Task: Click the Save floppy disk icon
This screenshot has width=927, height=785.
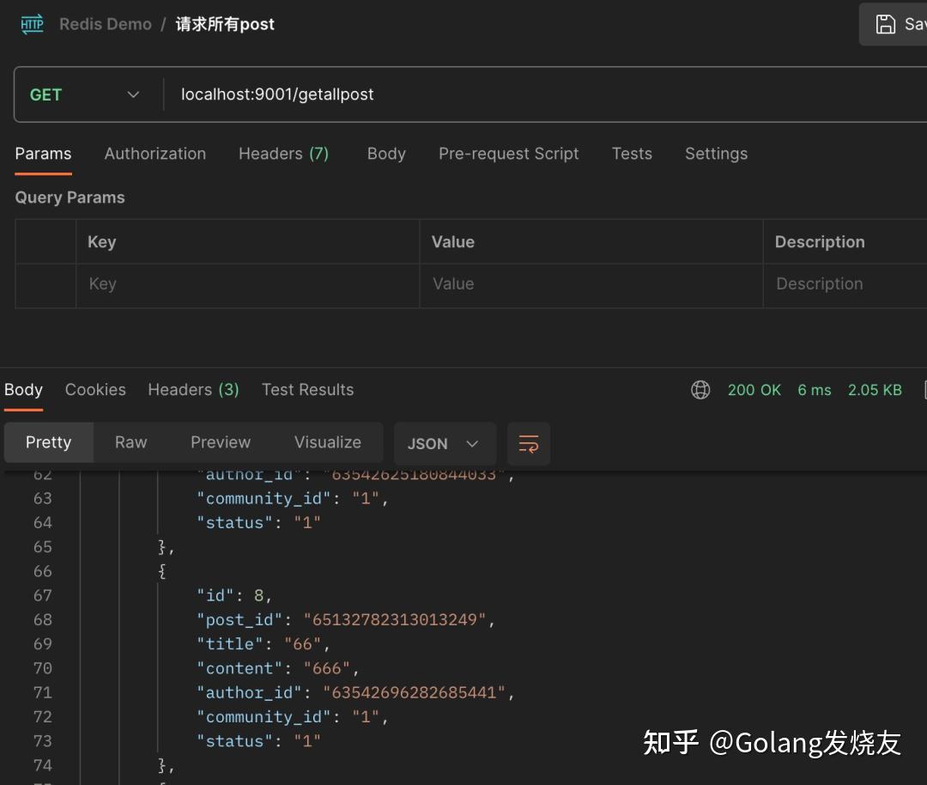Action: pos(888,23)
